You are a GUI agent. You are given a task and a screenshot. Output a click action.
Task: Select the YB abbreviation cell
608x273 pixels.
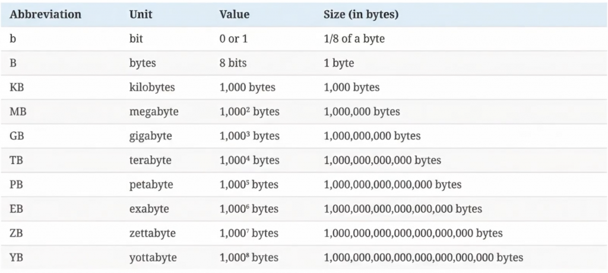17,258
